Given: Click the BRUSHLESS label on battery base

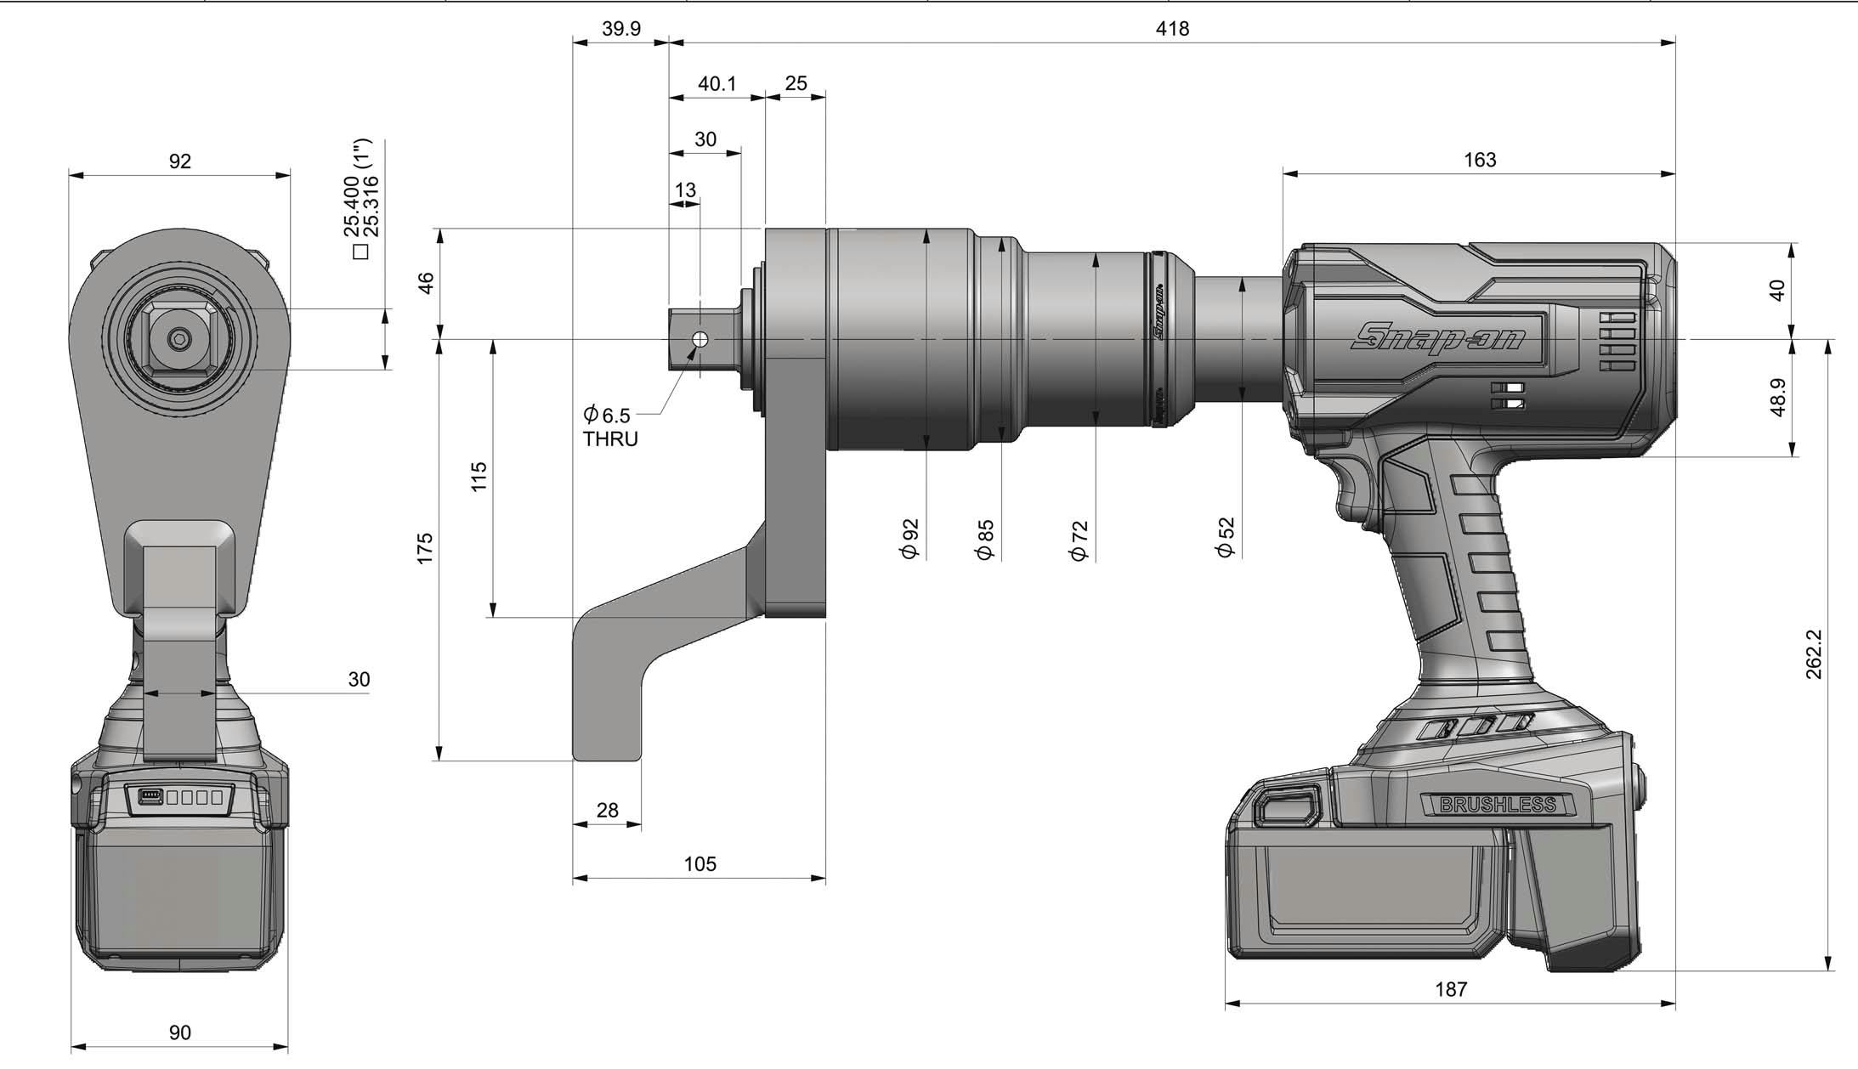Looking at the screenshot, I should (x=1498, y=805).
